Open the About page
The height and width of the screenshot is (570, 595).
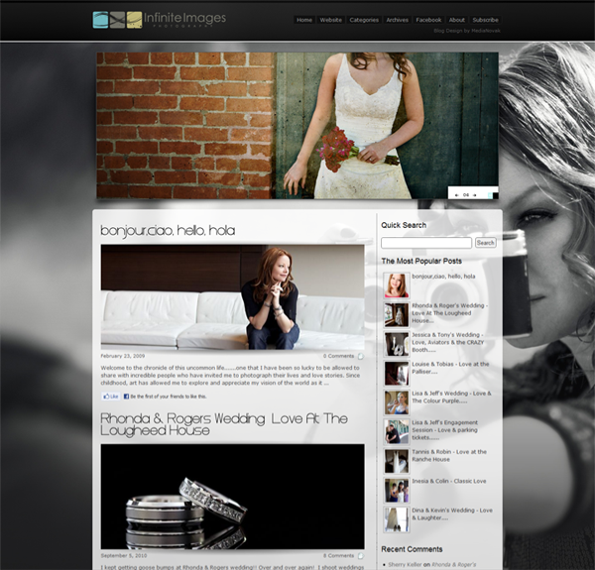[456, 20]
